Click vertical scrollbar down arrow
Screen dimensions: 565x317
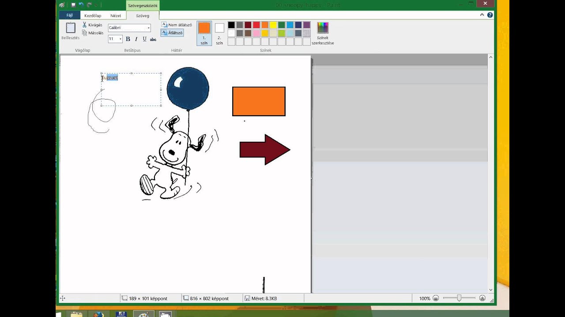[490, 290]
